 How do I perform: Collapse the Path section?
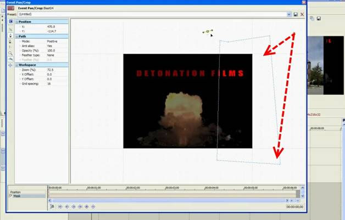coord(16,36)
